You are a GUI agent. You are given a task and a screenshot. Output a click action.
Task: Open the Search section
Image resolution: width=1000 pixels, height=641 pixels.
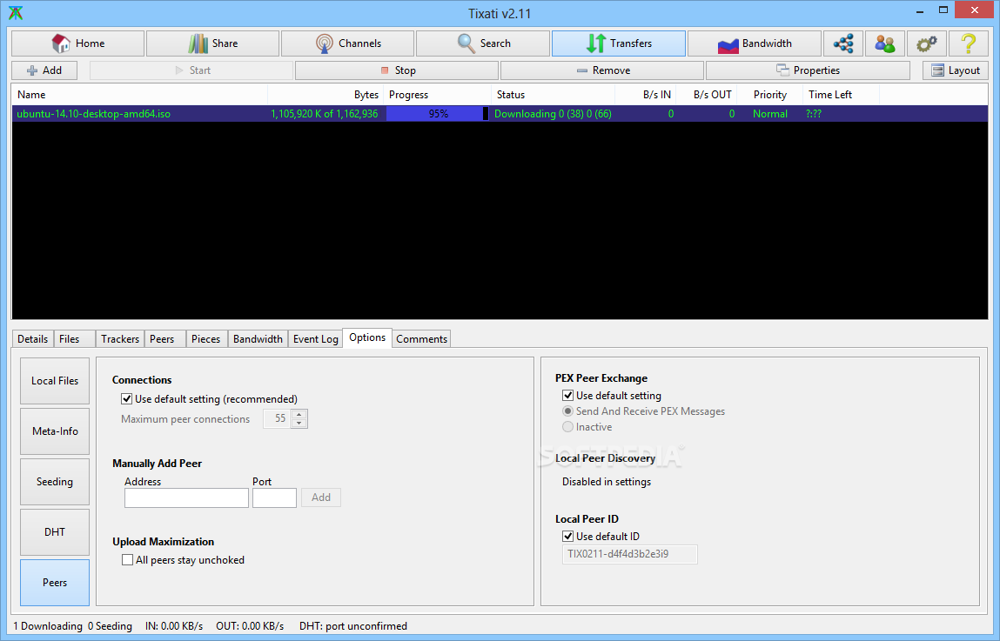483,43
